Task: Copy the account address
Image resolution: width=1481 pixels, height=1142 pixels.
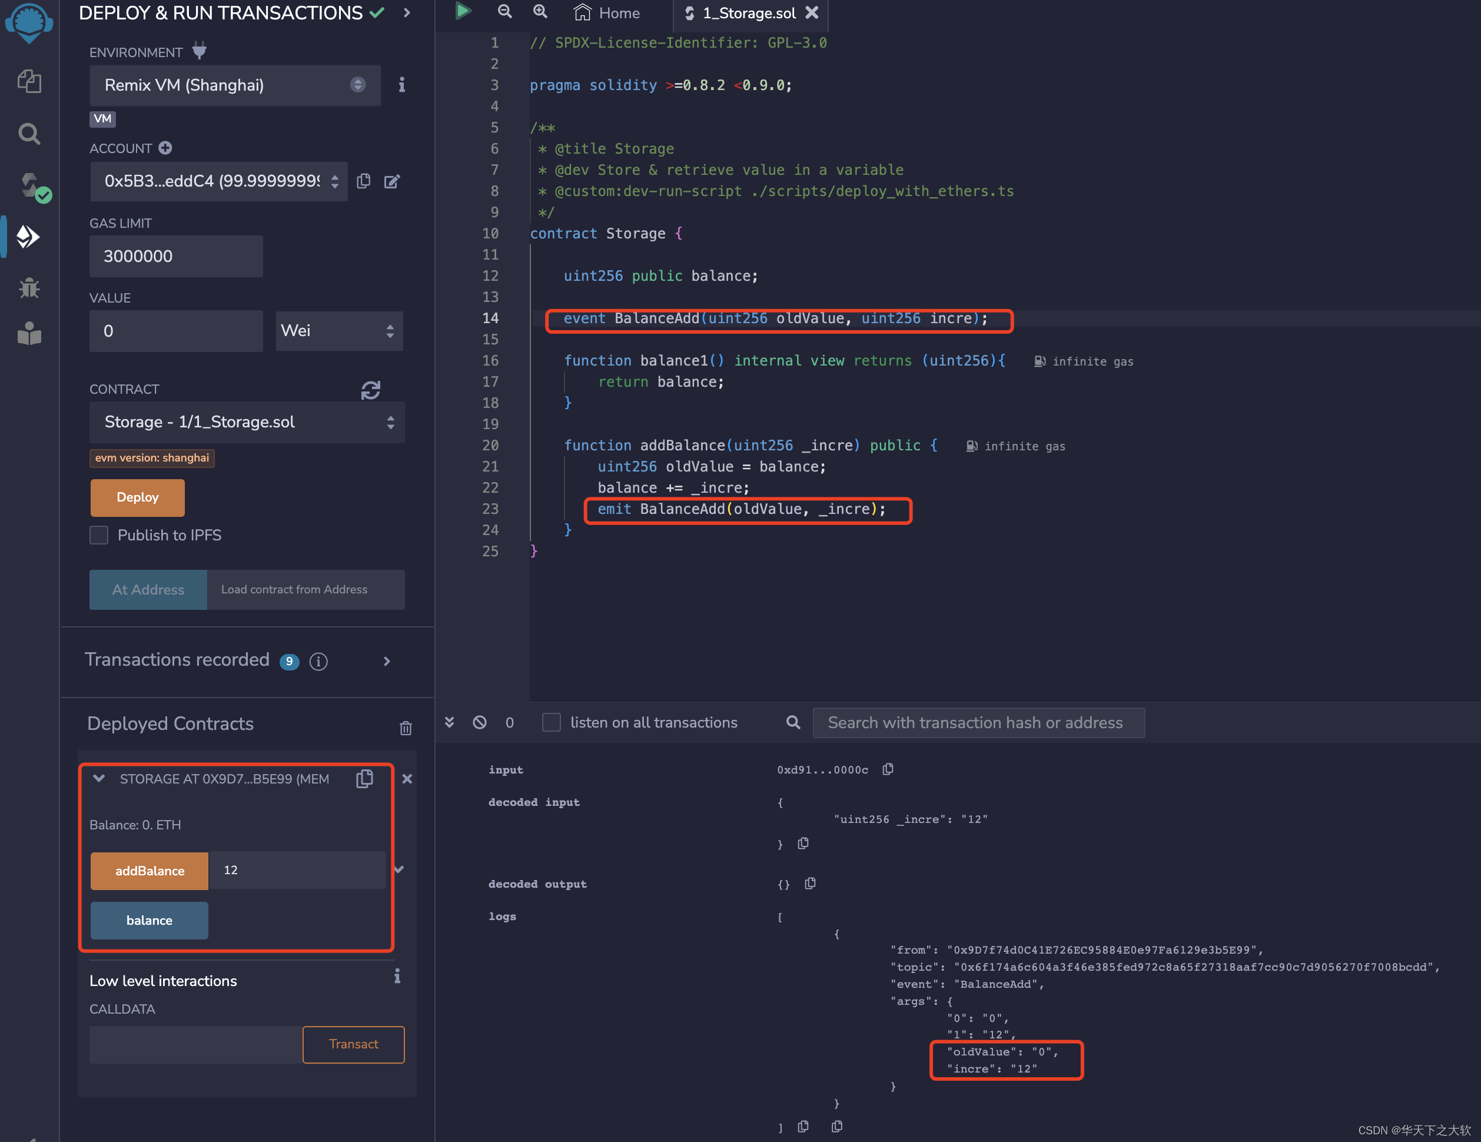Action: (363, 181)
